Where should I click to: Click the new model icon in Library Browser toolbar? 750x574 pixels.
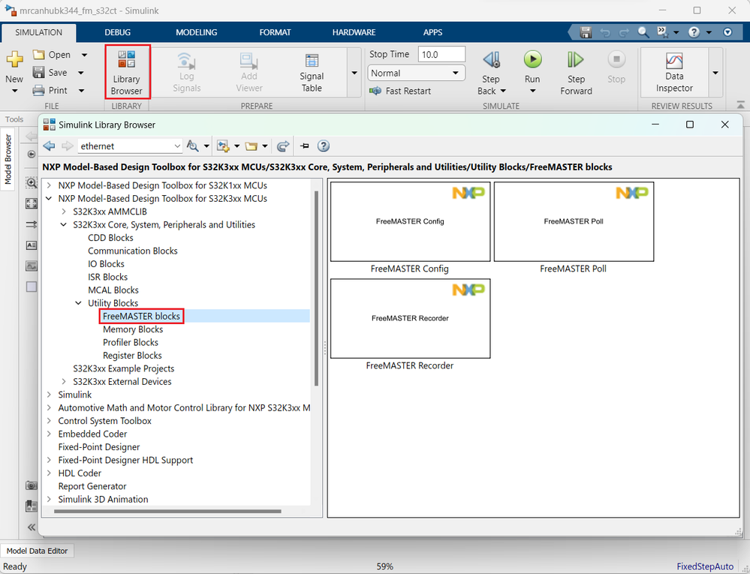223,146
